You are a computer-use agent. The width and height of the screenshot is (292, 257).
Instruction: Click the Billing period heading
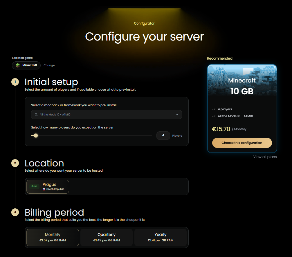[x=54, y=212]
